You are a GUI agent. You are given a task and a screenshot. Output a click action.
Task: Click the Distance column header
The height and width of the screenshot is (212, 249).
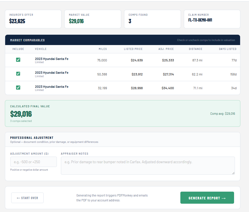pos(196,49)
